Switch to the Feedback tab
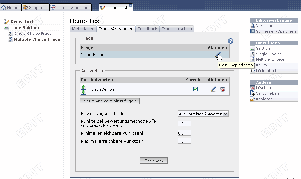 (x=147, y=29)
